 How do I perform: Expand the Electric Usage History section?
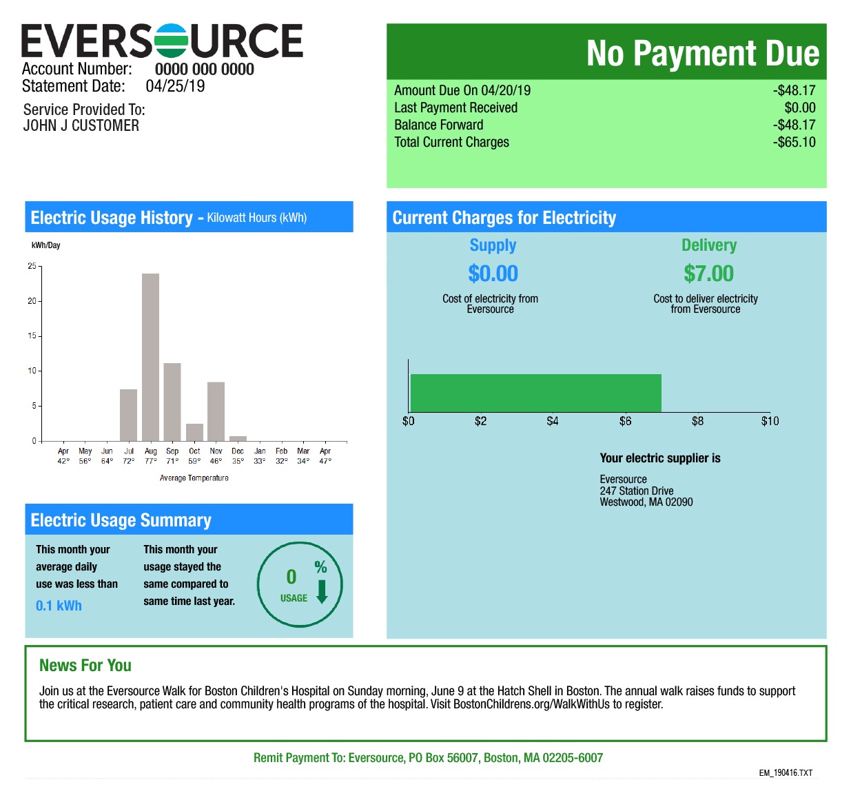pyautogui.click(x=189, y=216)
